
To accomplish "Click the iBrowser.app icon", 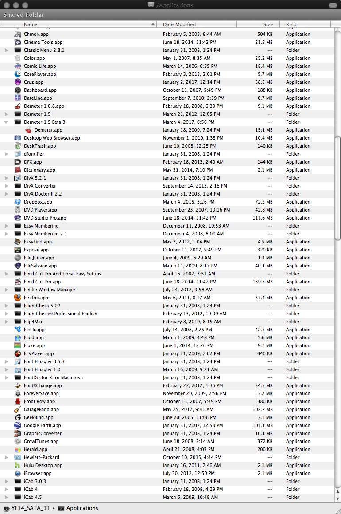I will (x=18, y=473).
